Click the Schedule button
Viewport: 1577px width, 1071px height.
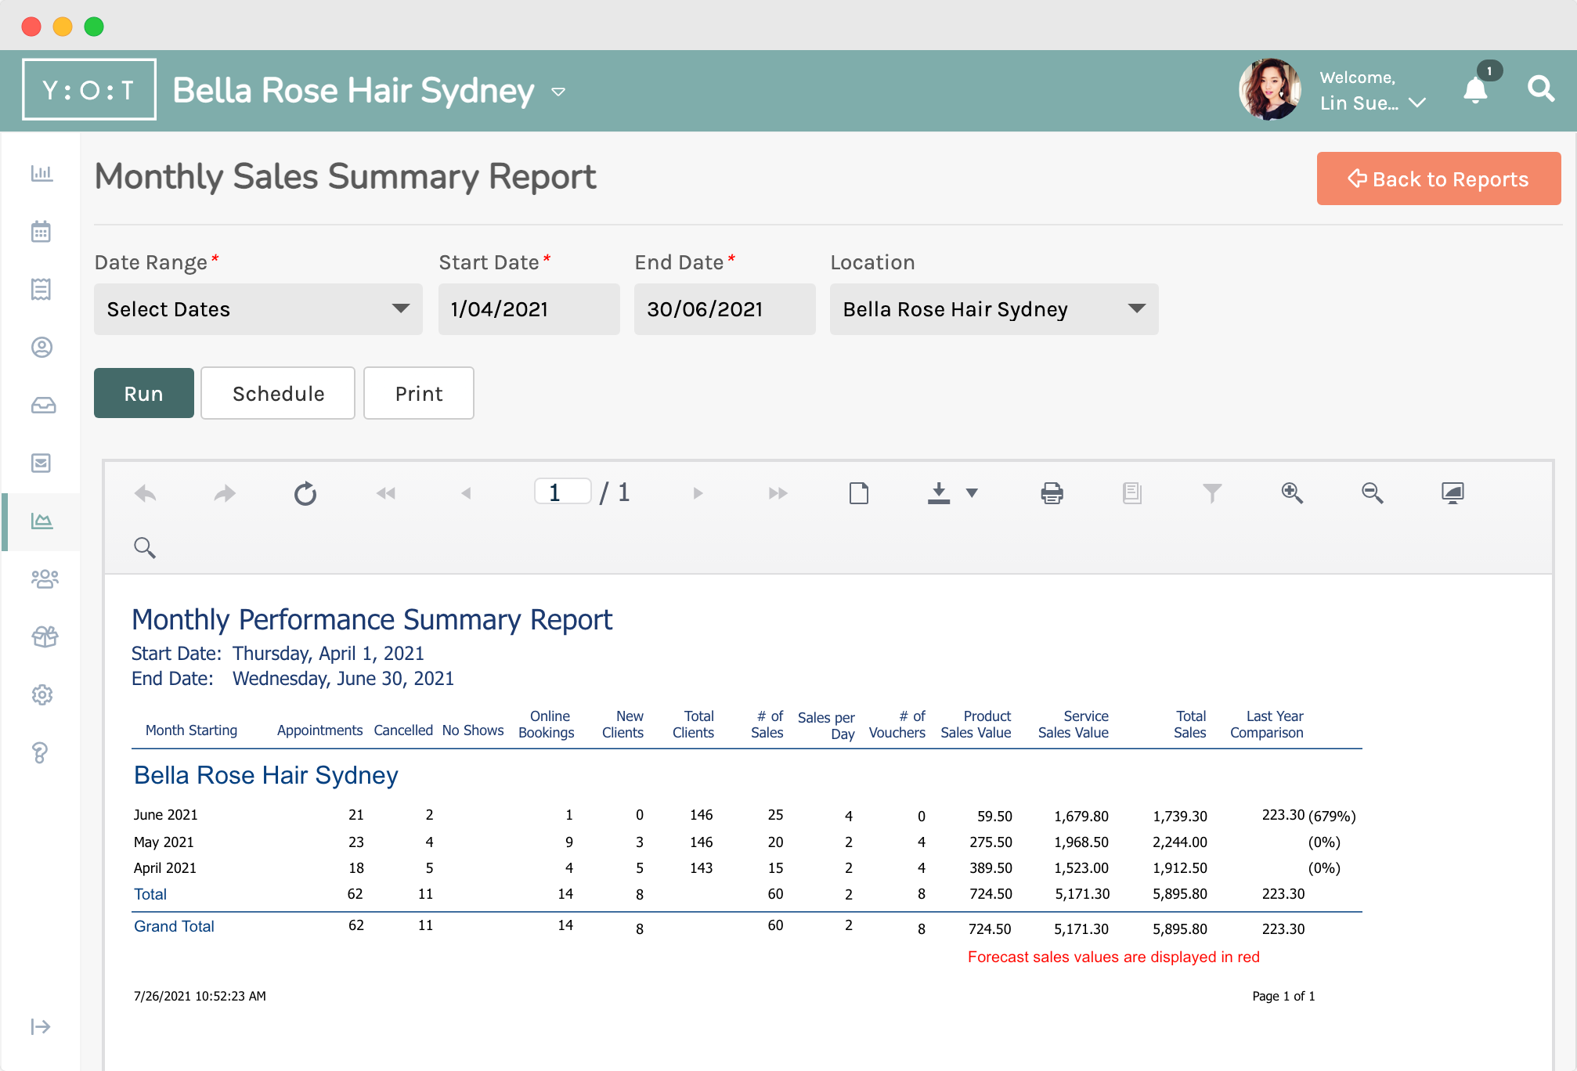278,393
